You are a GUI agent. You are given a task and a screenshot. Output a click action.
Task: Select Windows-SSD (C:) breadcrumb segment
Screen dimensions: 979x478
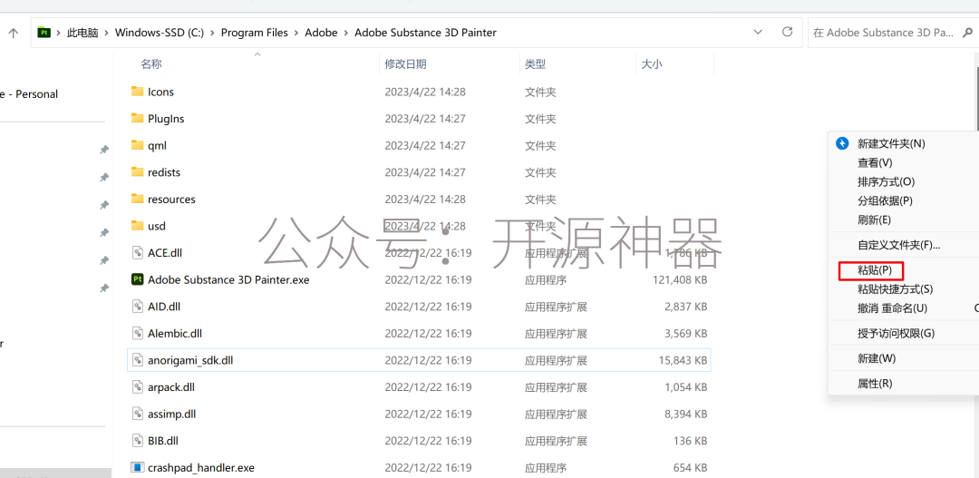tap(160, 33)
